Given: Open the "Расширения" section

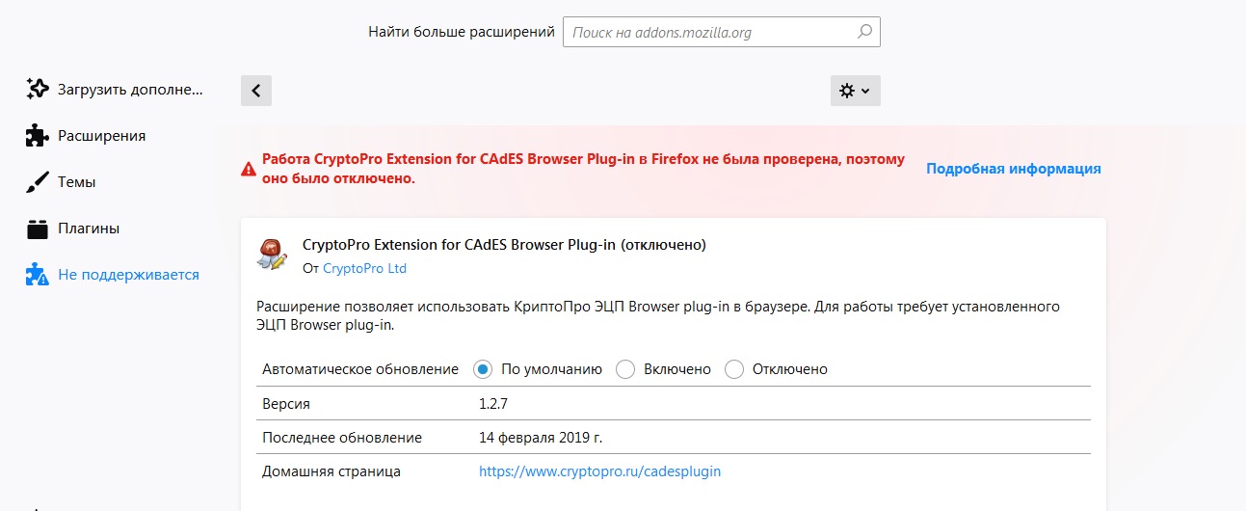Looking at the screenshot, I should point(101,136).
